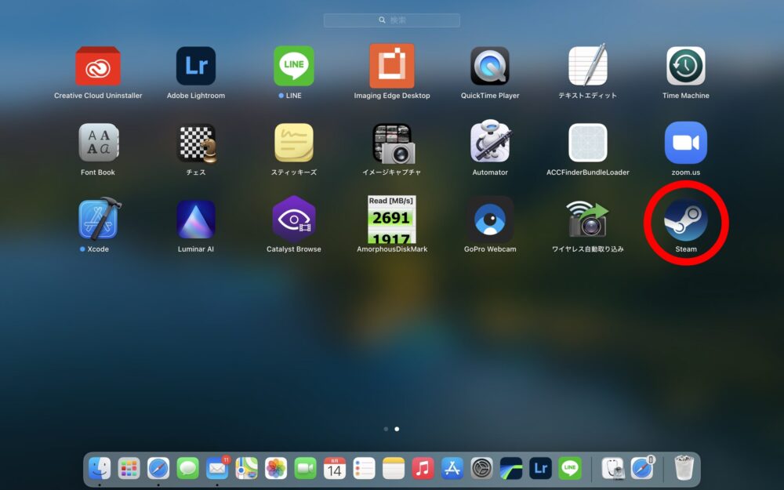Screen dimensions: 784x490
Task: Open Reminders from the Dock
Action: click(x=364, y=469)
